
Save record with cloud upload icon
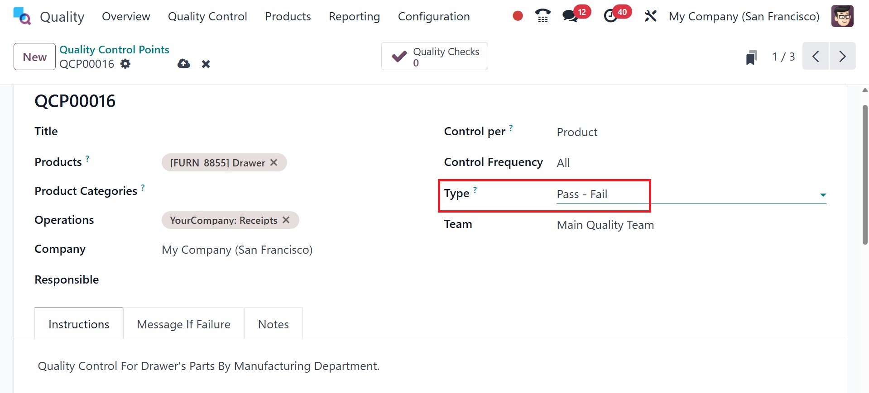click(x=184, y=64)
